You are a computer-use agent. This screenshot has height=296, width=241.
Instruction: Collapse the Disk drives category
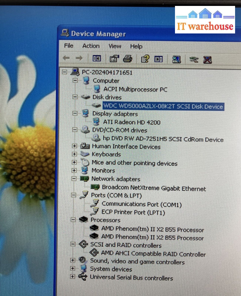pyautogui.click(x=75, y=97)
